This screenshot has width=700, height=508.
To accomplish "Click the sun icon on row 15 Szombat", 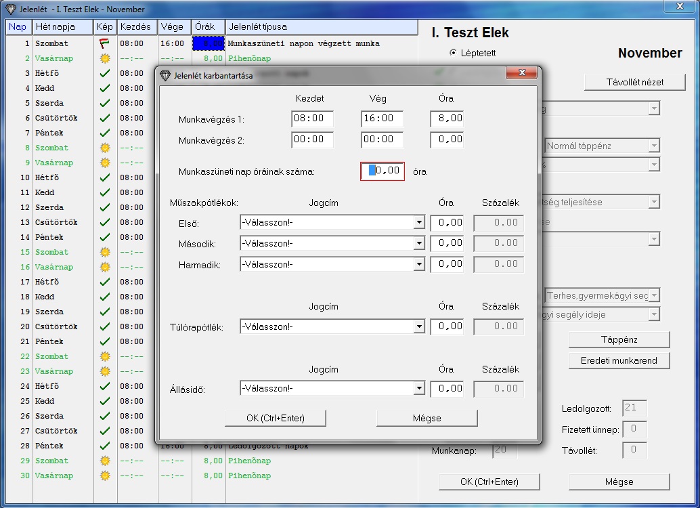I will [104, 252].
